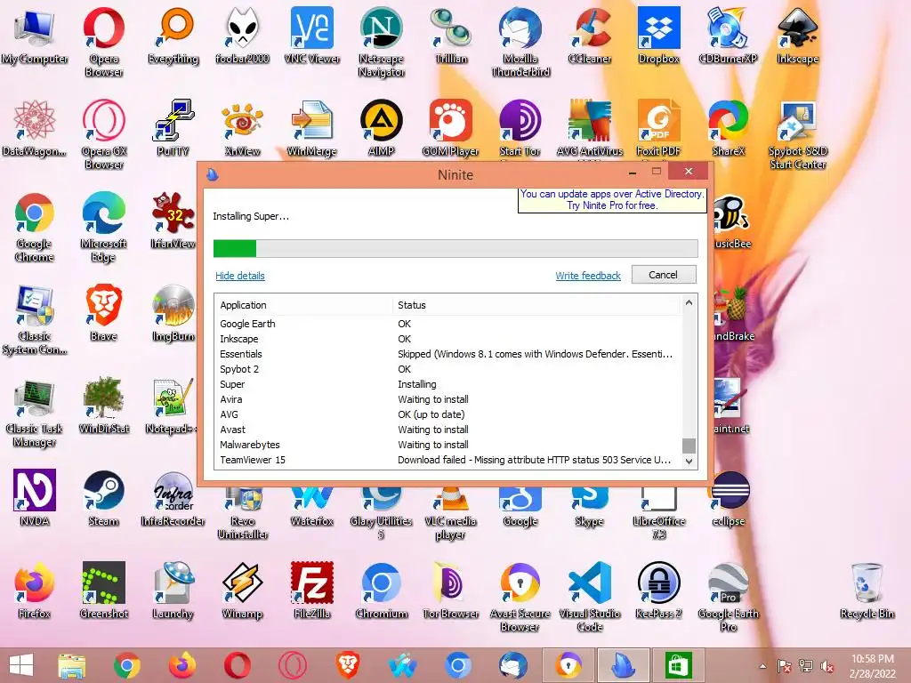The image size is (911, 683).
Task: Select the Dropbox desktop icon
Action: [659, 36]
